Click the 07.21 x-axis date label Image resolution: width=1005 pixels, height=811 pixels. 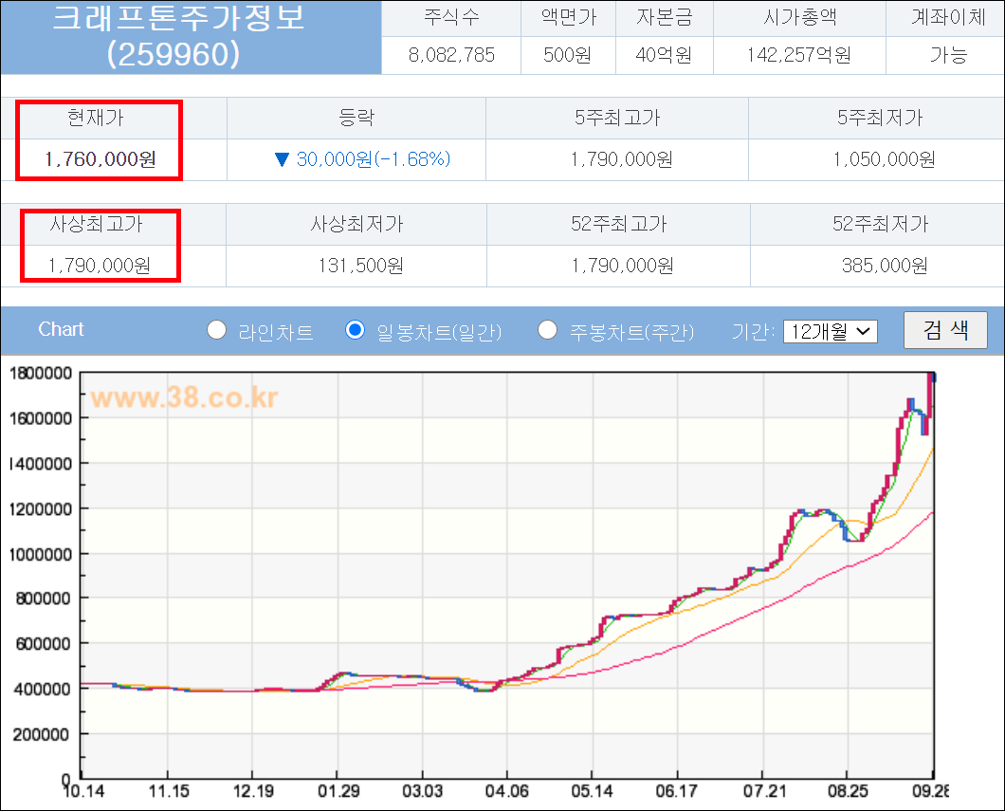[x=764, y=791]
